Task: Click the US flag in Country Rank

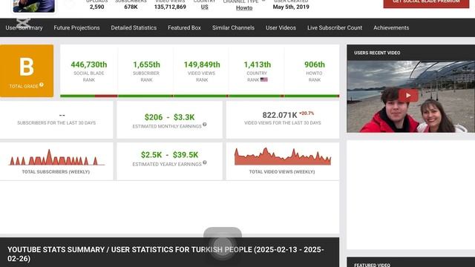Action: point(264,79)
